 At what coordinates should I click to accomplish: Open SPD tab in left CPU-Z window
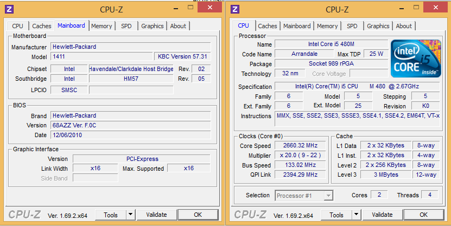pyautogui.click(x=126, y=26)
